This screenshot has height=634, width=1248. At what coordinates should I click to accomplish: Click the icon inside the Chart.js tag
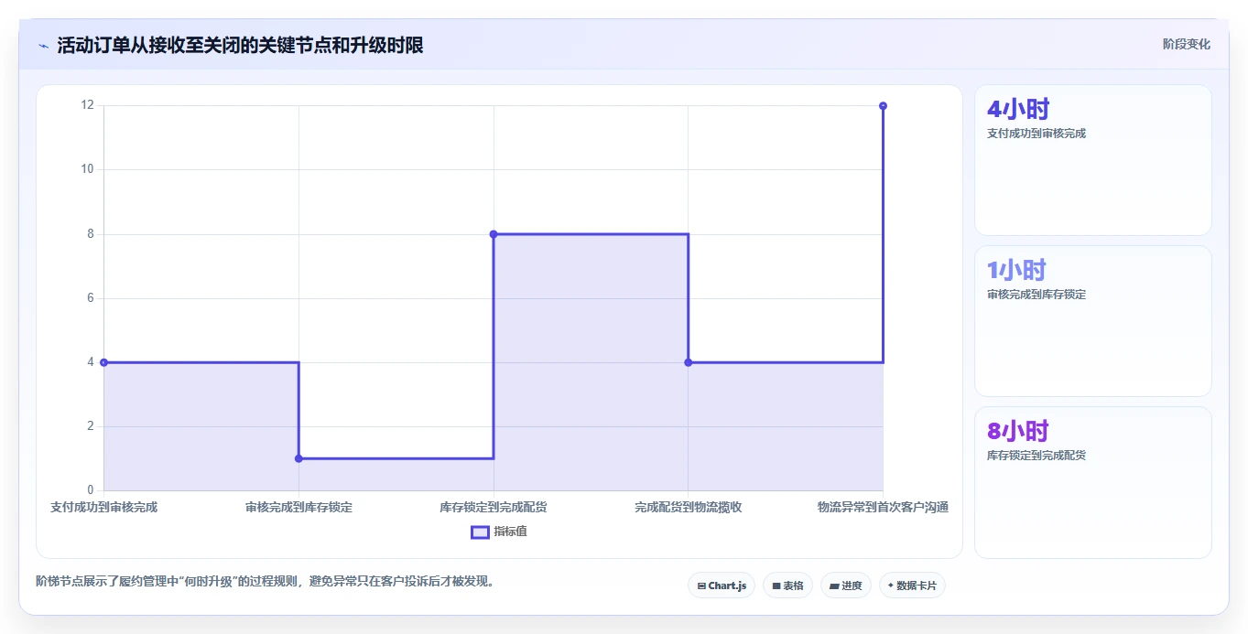tap(701, 586)
